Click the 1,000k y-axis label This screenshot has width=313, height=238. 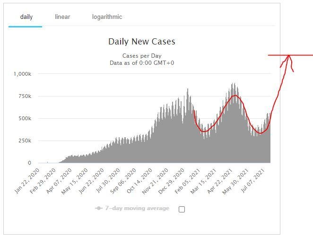pyautogui.click(x=22, y=74)
